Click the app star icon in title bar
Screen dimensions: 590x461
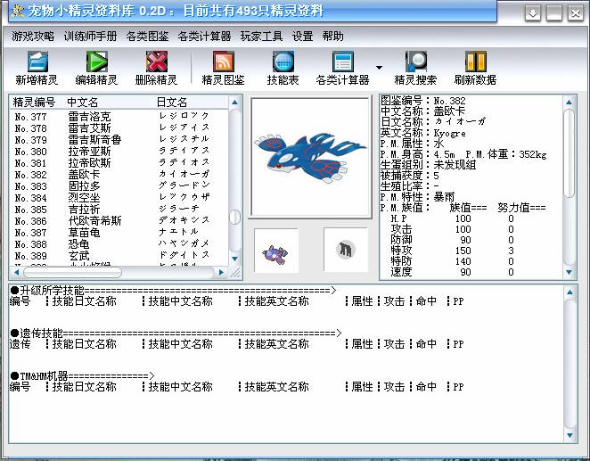pyautogui.click(x=17, y=12)
